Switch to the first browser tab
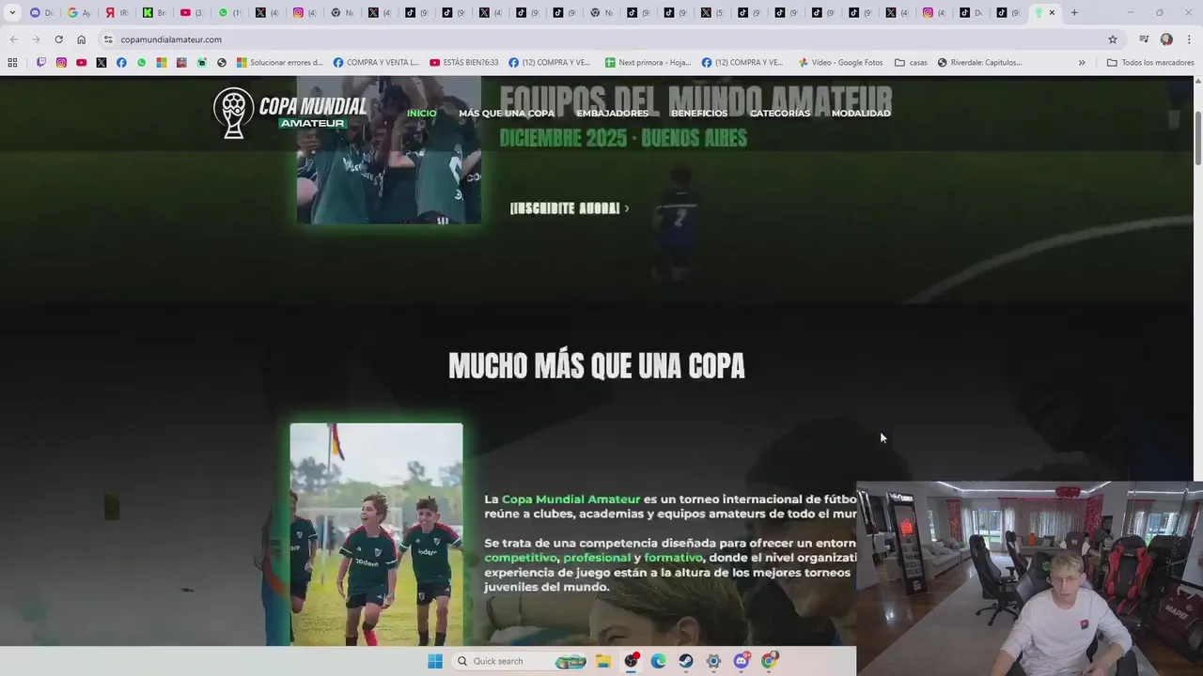Viewport: 1203px width, 676px height. click(41, 12)
